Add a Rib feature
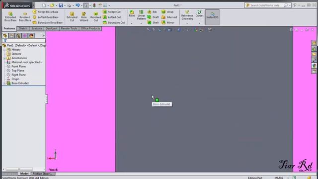The height and width of the screenshot is (179, 318). [x=152, y=12]
